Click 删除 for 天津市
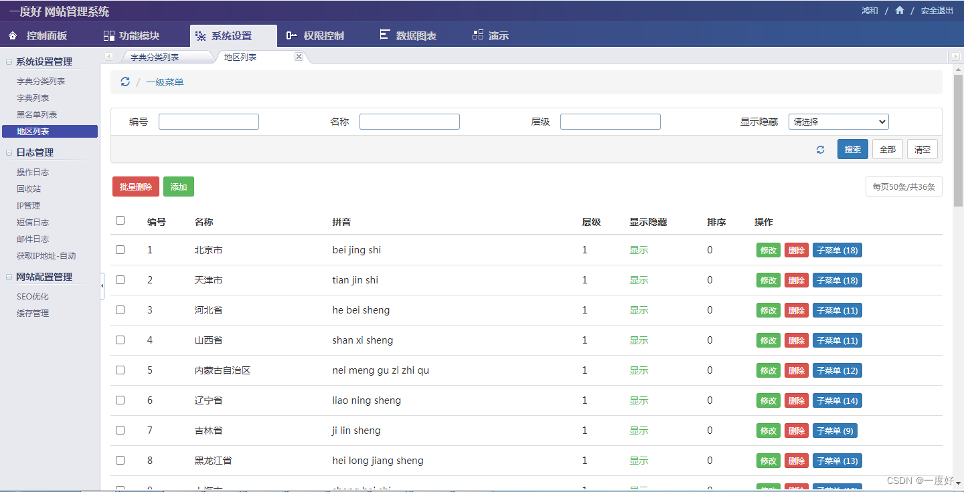 click(797, 280)
